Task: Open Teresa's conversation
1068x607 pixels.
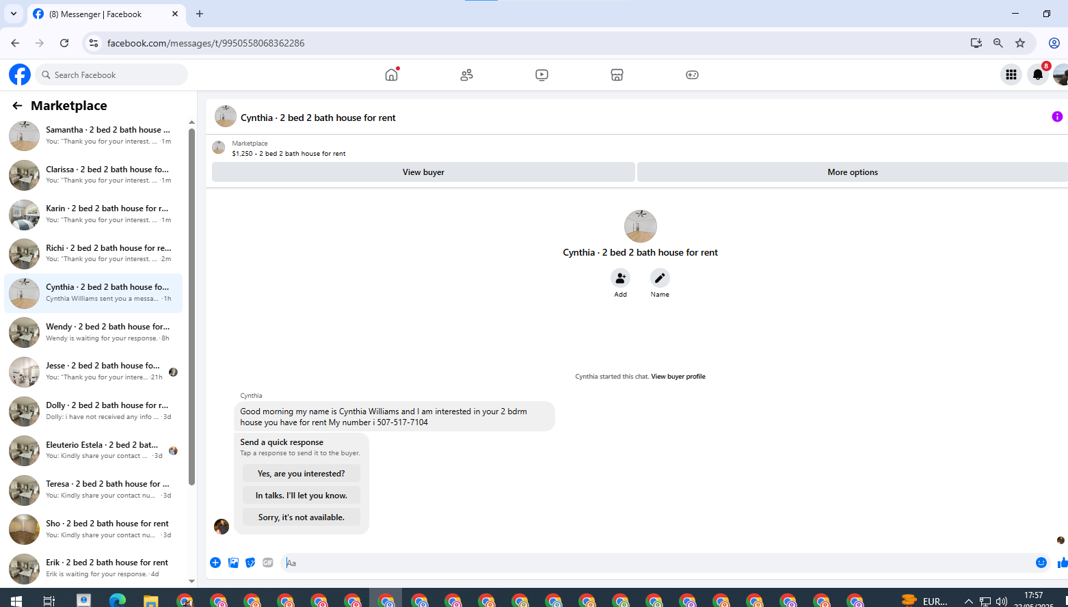Action: coord(94,490)
